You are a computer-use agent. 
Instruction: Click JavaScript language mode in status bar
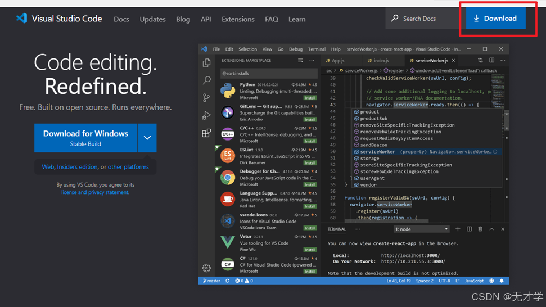tap(474, 281)
